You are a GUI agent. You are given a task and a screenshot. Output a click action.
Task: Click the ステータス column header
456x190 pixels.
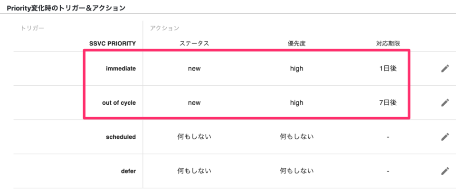tap(194, 44)
